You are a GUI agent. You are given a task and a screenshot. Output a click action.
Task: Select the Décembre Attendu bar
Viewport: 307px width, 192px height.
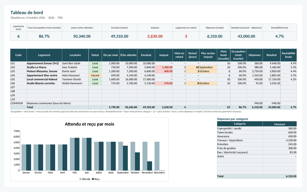point(157,156)
